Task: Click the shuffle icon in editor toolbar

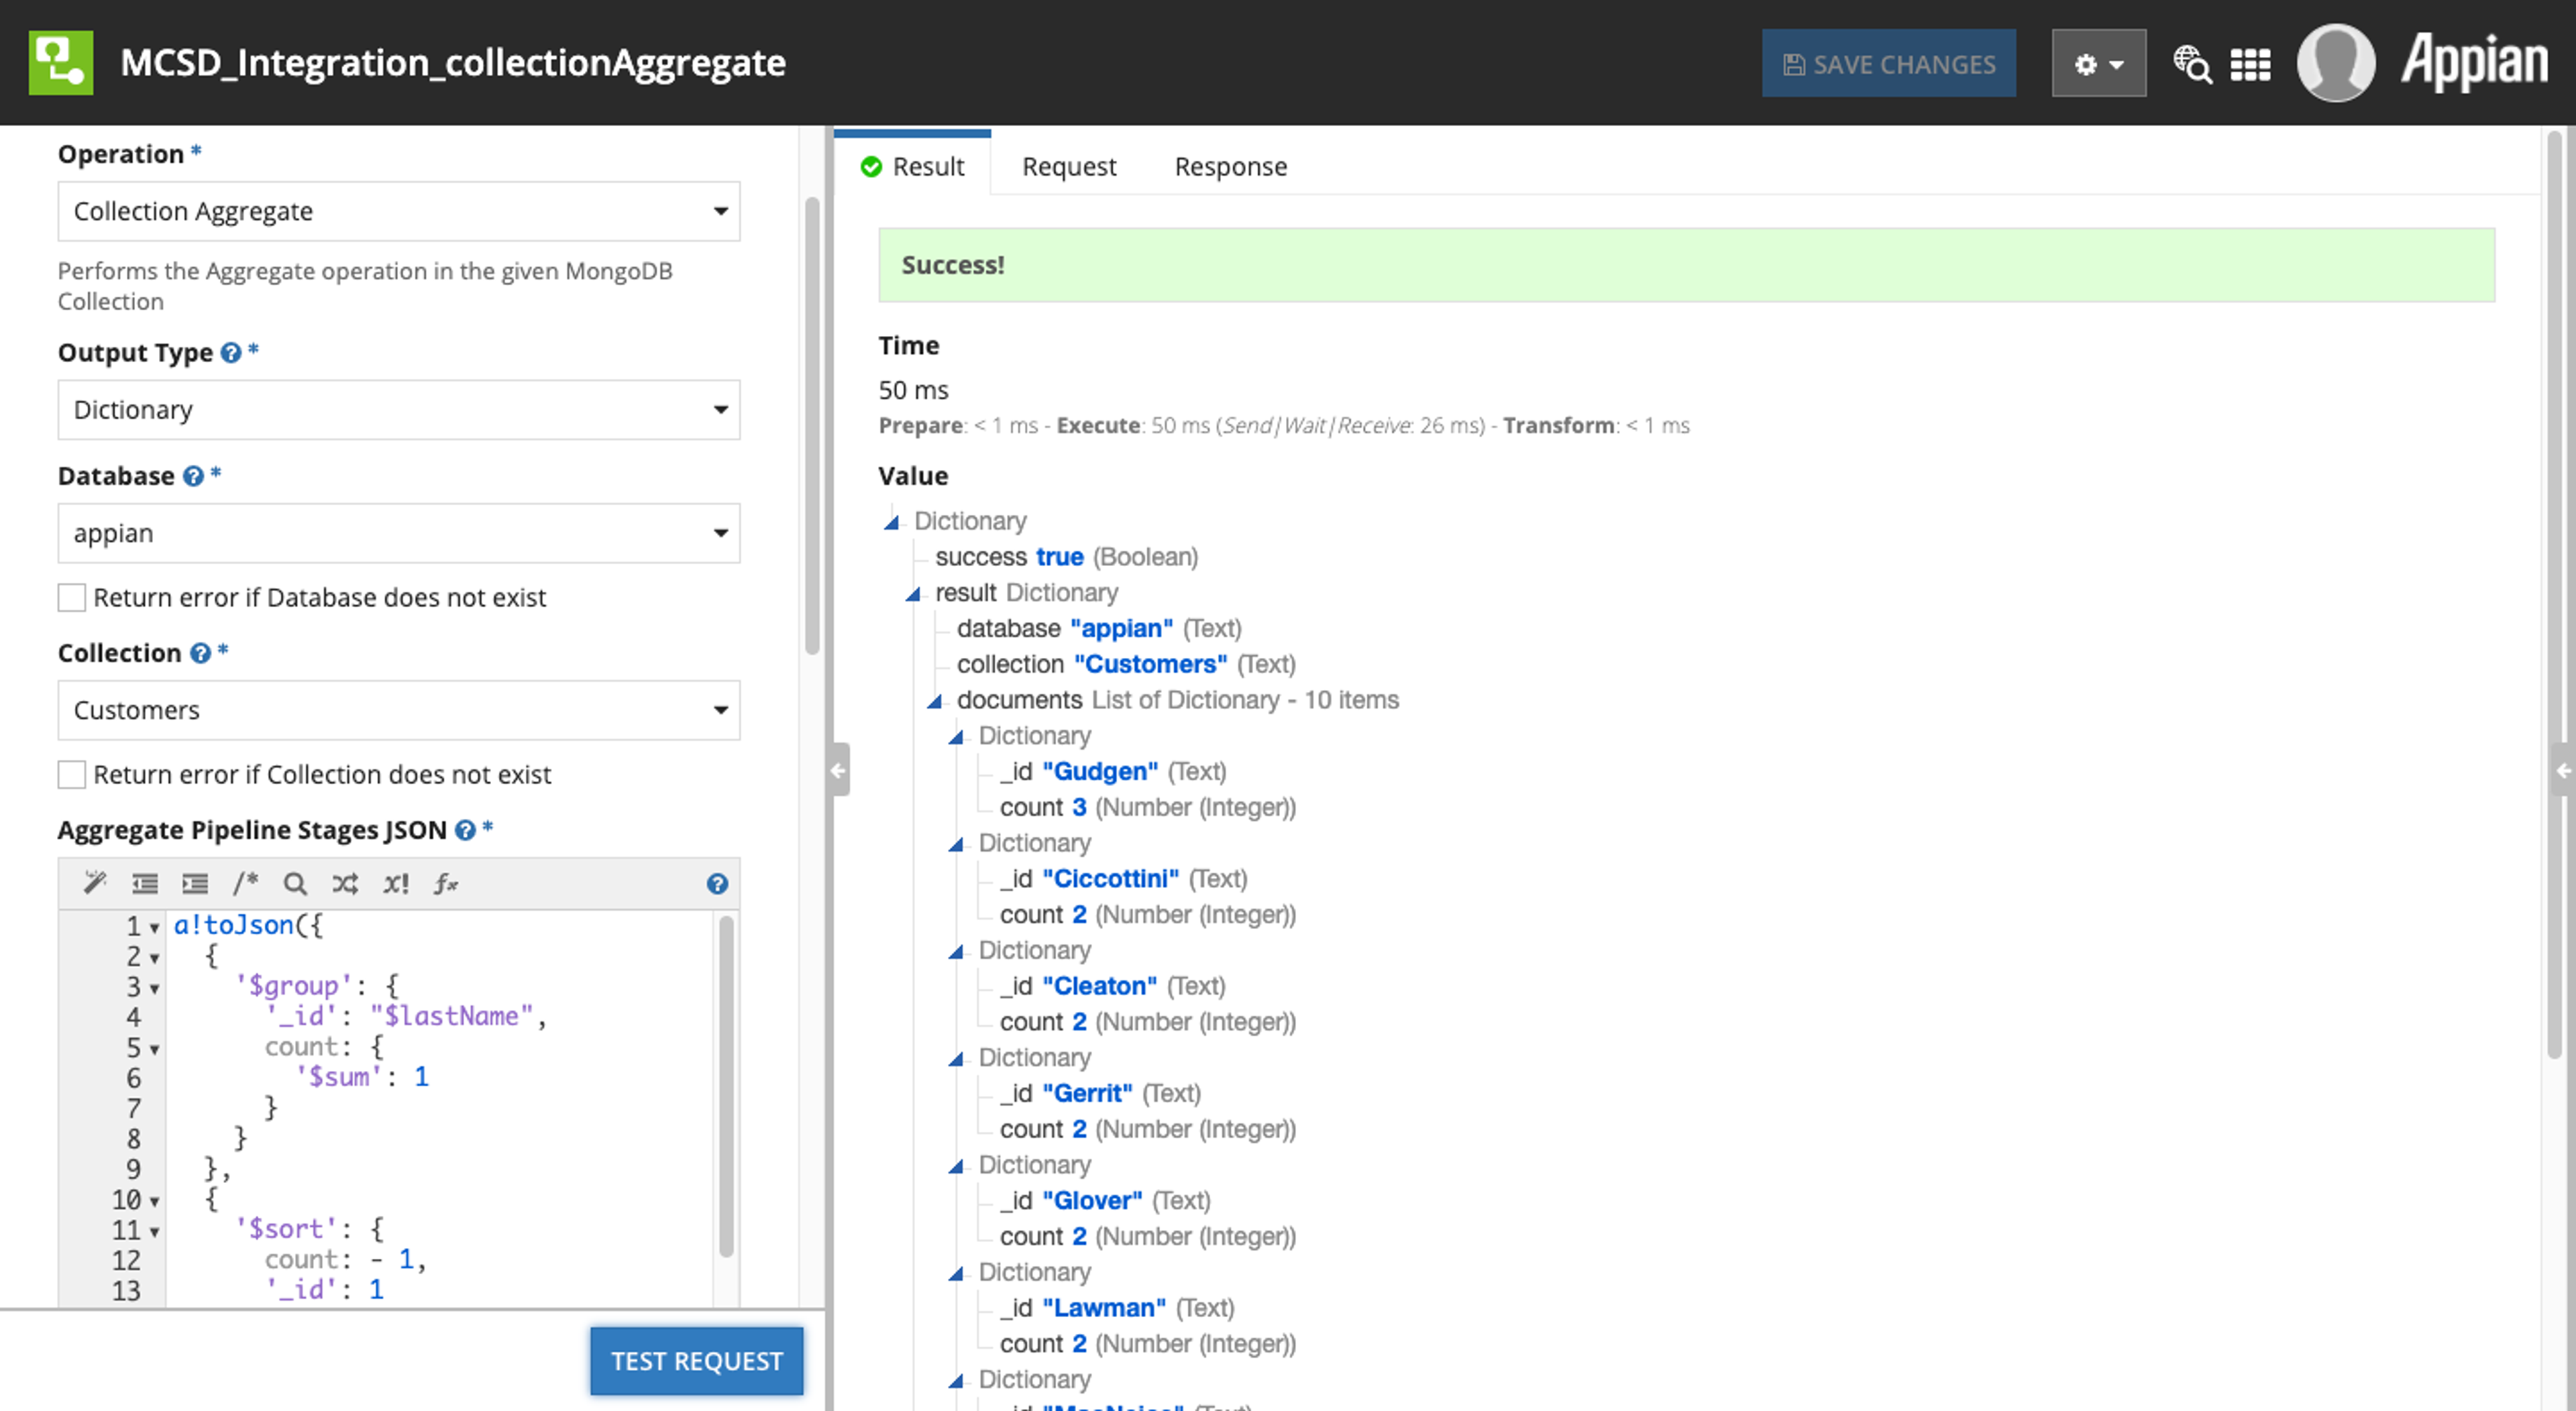Action: click(345, 883)
